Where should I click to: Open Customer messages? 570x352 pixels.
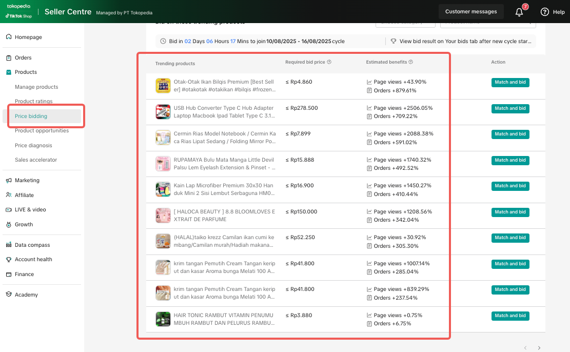click(x=470, y=11)
